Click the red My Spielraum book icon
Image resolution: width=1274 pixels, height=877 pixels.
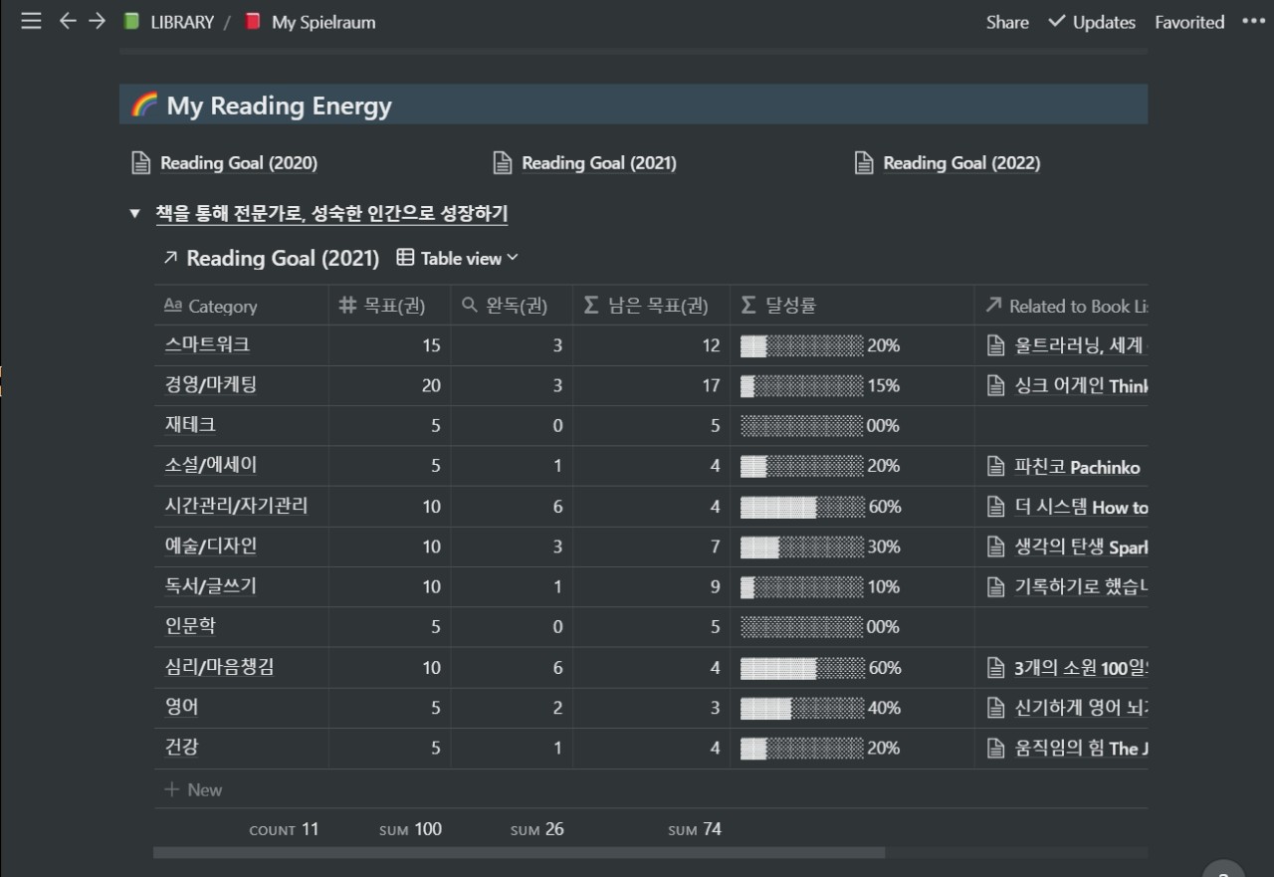coord(253,22)
